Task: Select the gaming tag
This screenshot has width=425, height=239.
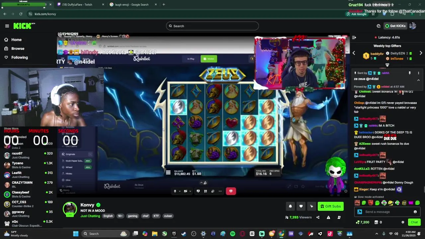Action: point(132,216)
